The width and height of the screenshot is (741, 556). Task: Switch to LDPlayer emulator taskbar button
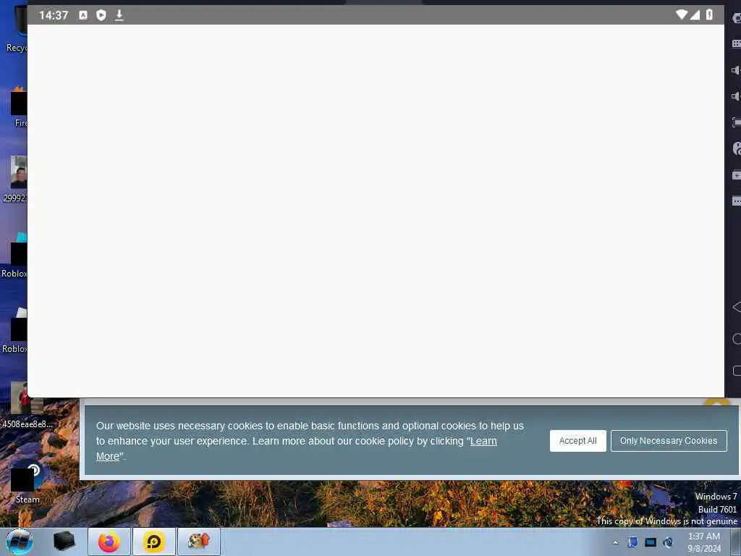[154, 542]
